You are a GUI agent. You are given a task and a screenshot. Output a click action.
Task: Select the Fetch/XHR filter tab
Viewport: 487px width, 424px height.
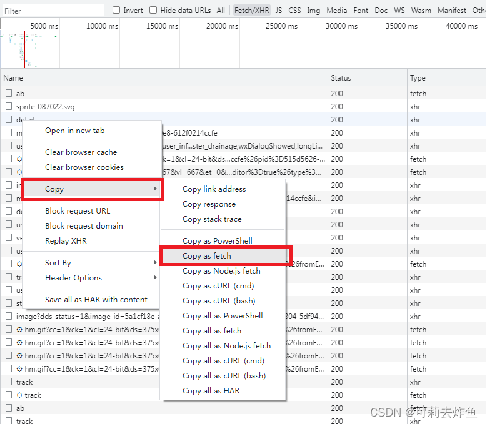click(251, 11)
